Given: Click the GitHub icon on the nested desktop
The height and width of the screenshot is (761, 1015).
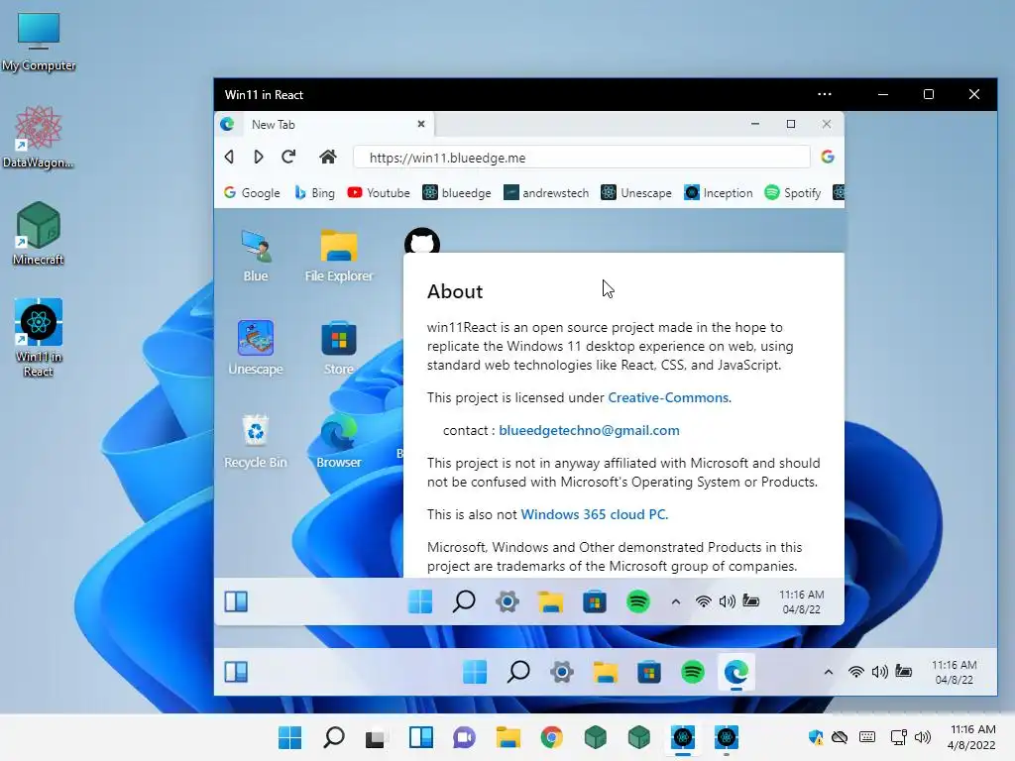Looking at the screenshot, I should pyautogui.click(x=422, y=240).
